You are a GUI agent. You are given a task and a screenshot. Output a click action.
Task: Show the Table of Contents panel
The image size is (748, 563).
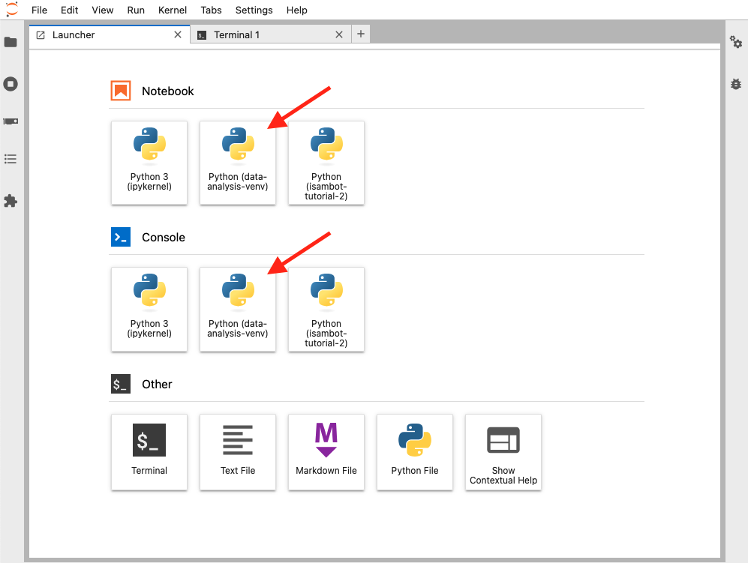[x=11, y=159]
